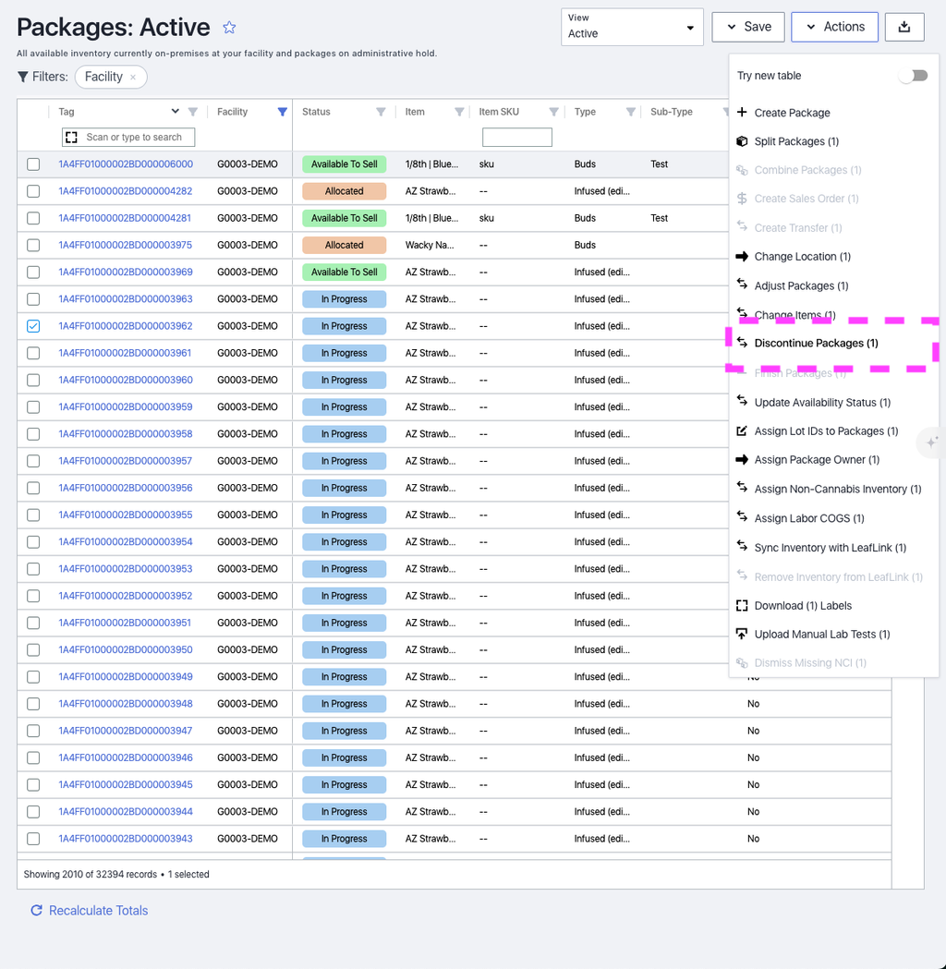
Task: Click the Sub-Type column header
Action: point(671,112)
